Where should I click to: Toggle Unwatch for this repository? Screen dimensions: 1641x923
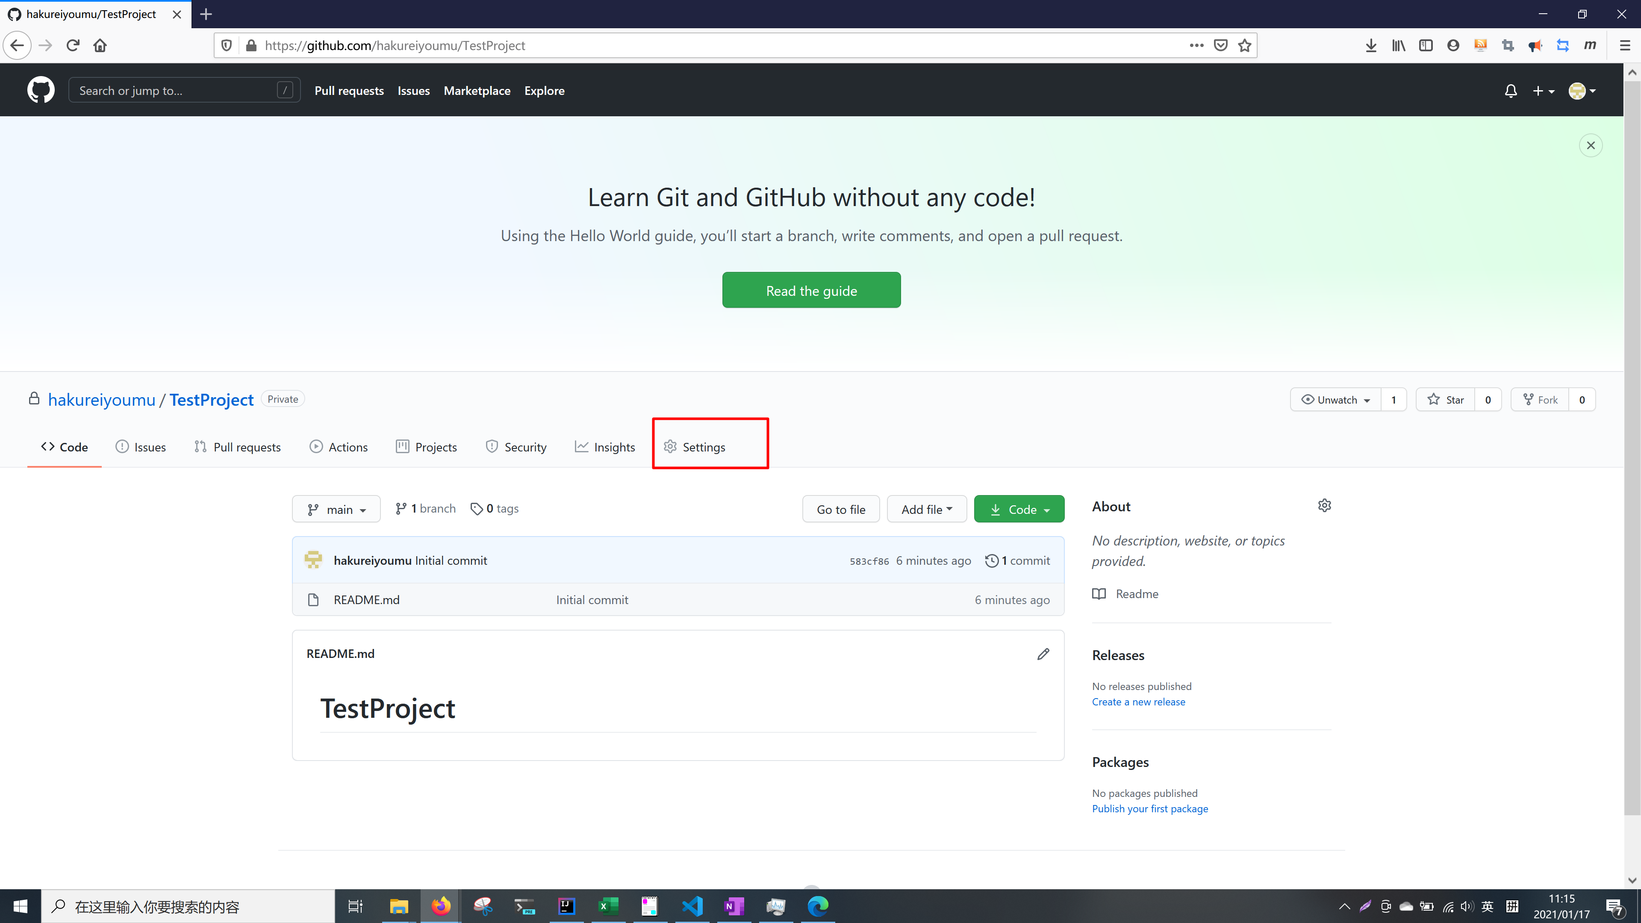[1336, 400]
